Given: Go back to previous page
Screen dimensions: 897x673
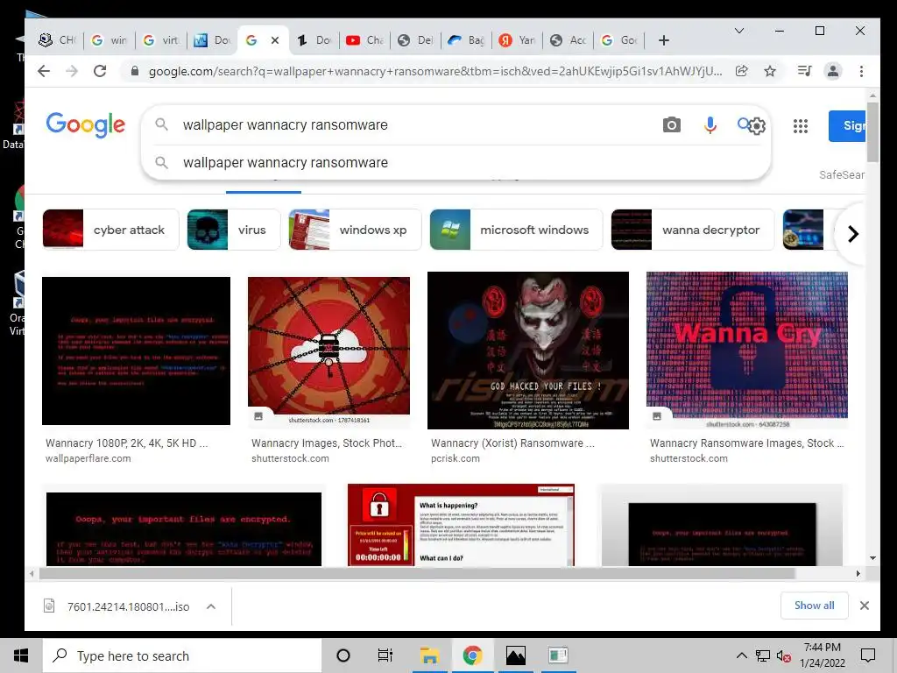Looking at the screenshot, I should [44, 71].
